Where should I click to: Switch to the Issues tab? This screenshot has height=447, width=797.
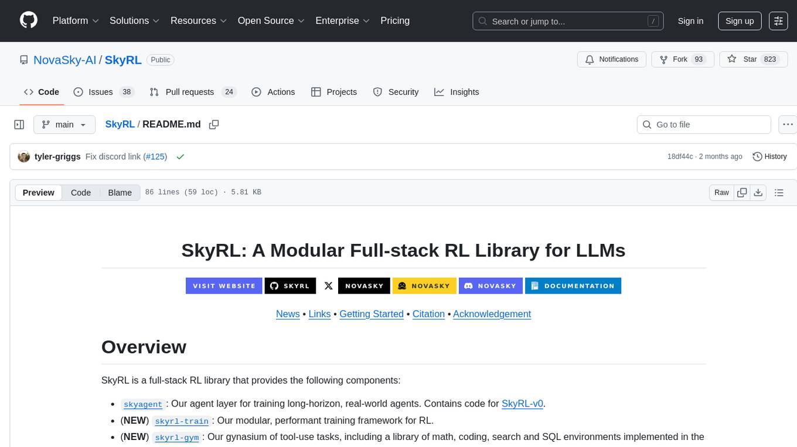tap(104, 92)
